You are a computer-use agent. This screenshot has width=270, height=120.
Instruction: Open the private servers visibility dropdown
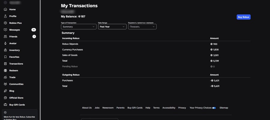[x=142, y=27]
